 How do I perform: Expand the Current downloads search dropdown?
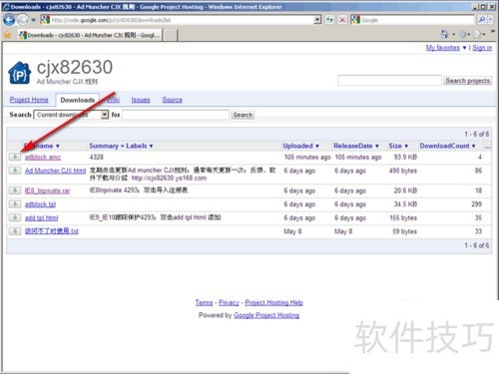(x=71, y=115)
